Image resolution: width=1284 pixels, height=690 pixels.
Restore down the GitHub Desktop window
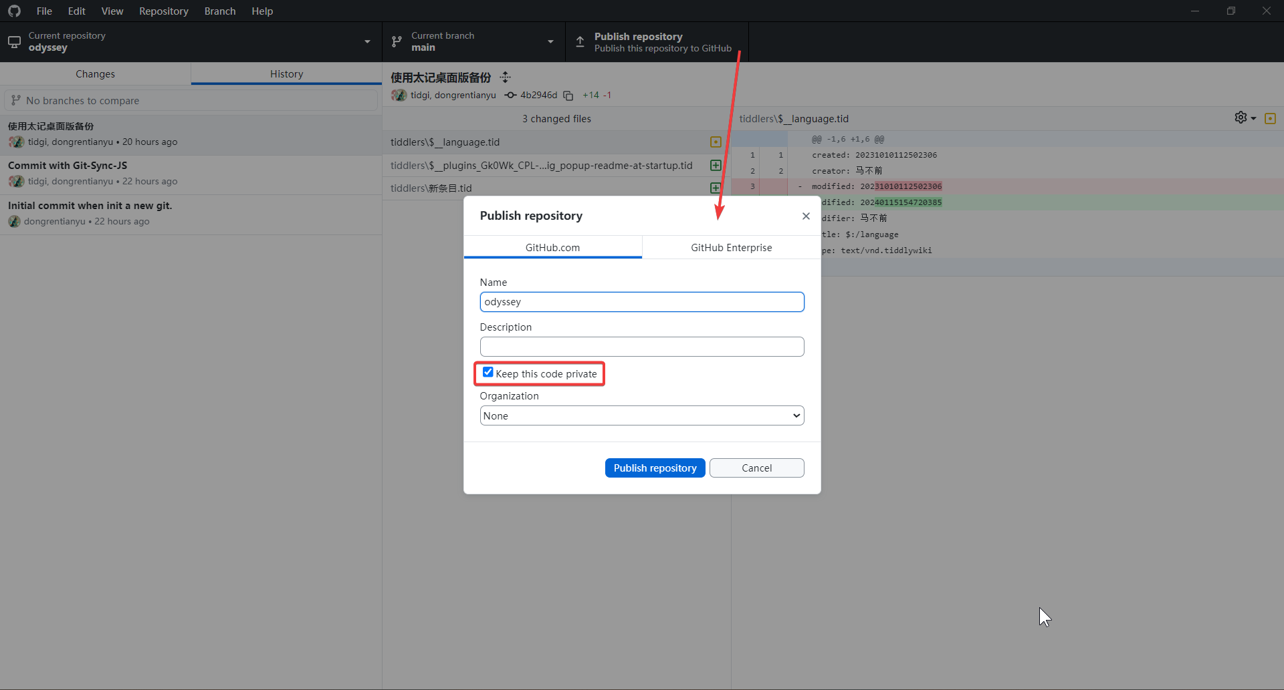tap(1230, 11)
